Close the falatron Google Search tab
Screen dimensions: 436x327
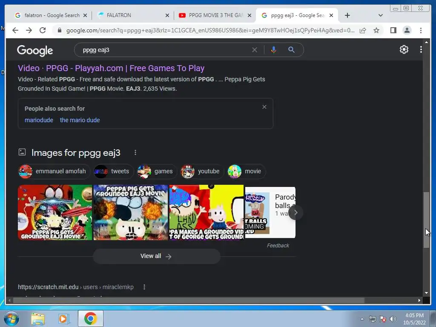click(x=85, y=15)
